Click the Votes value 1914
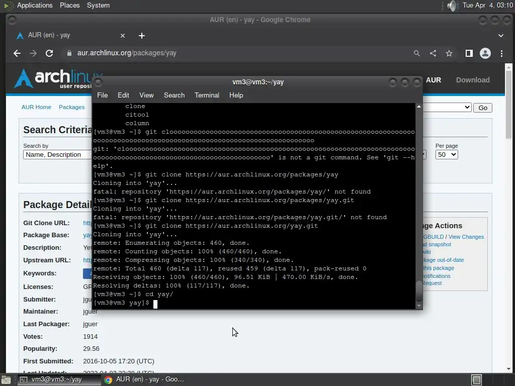Image resolution: width=515 pixels, height=386 pixels. coord(91,337)
